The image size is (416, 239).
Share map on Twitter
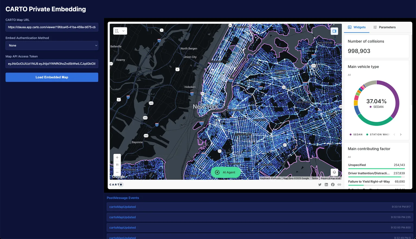point(320,185)
